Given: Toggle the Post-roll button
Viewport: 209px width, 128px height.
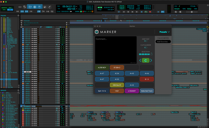Looking at the screenshot, I should coord(122,7).
